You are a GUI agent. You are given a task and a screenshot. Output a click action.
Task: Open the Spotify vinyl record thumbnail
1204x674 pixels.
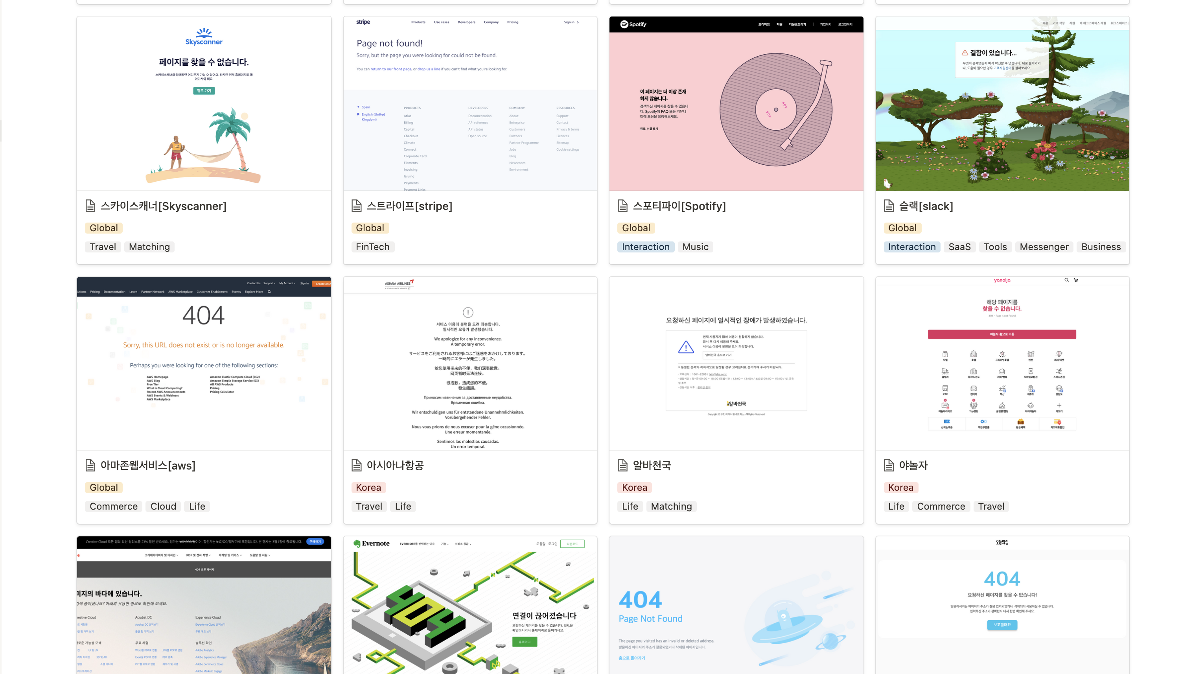click(736, 104)
